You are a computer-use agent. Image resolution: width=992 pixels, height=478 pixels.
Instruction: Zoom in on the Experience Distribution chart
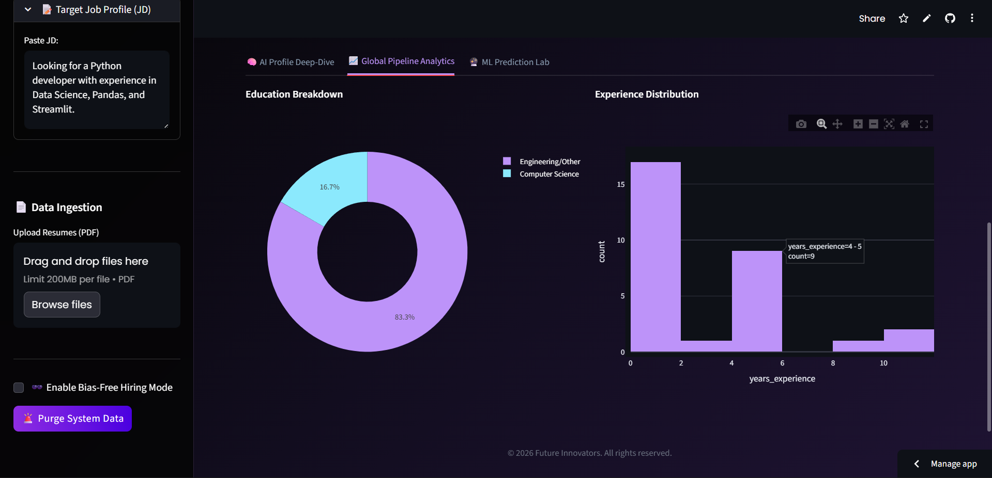click(x=857, y=124)
